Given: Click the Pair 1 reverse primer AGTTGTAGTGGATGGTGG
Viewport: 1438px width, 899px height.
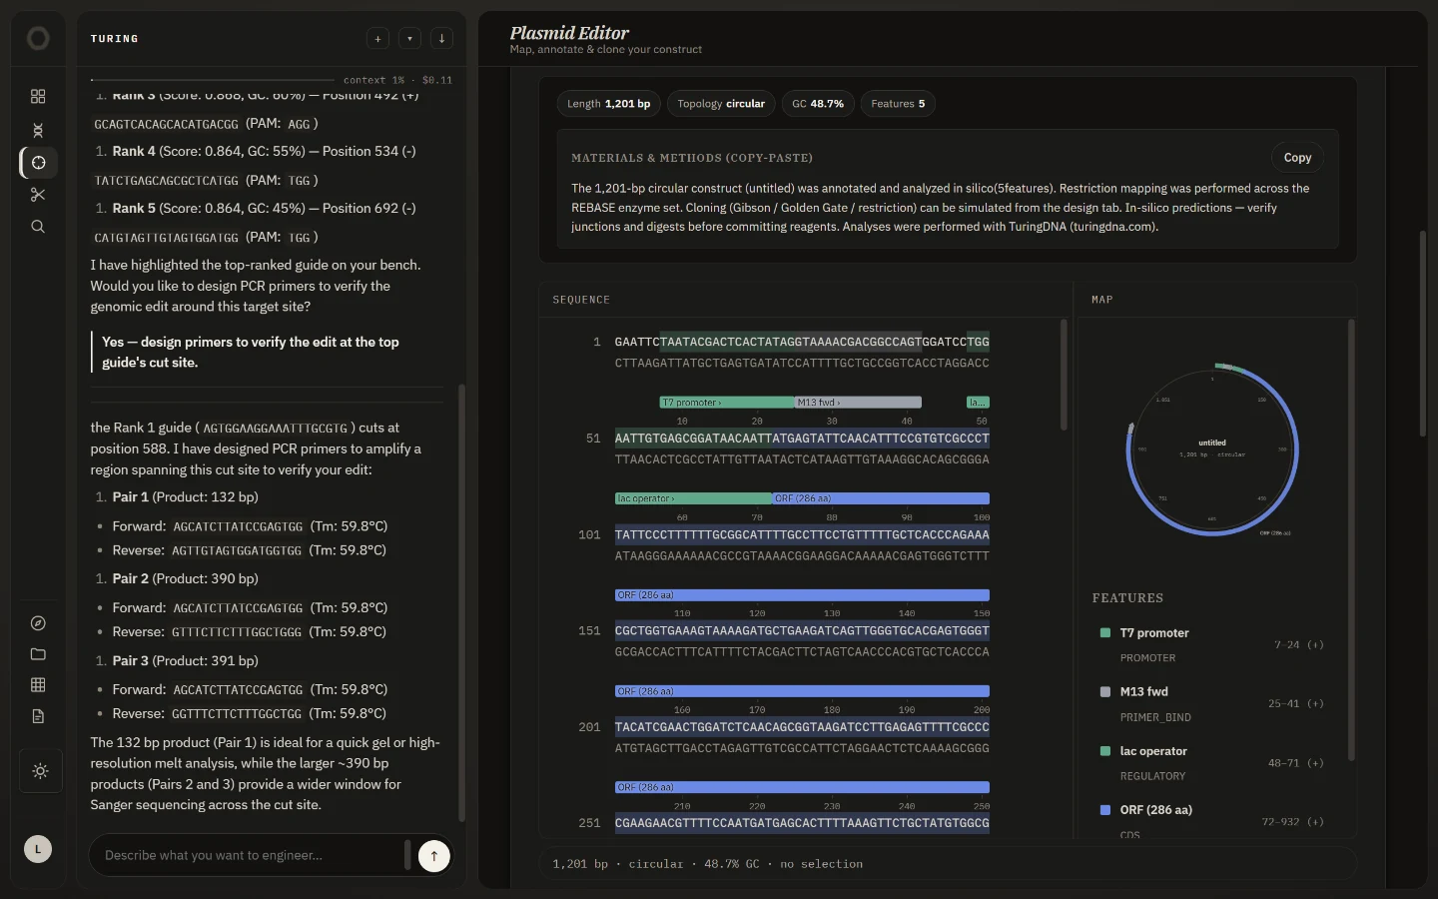Looking at the screenshot, I should [237, 550].
